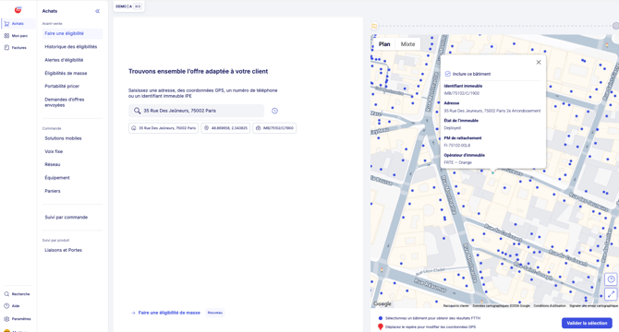Click the teal selected building marker
This screenshot has height=332, width=619.
pyautogui.click(x=492, y=172)
